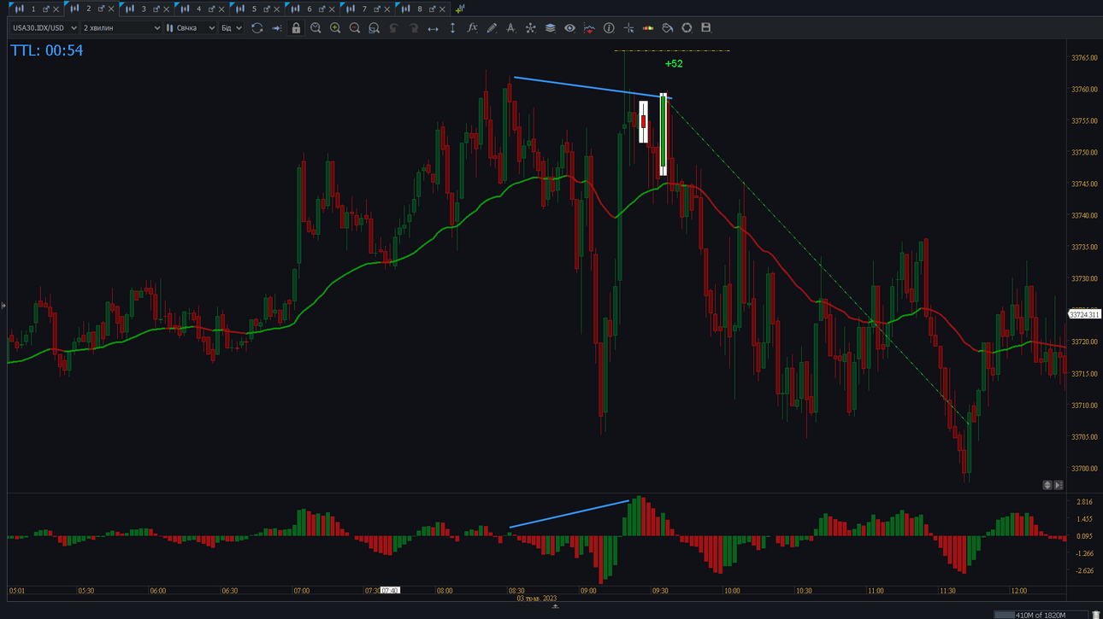Click the colored volume bars icon
Screen dimensions: 1103x619
tap(648, 28)
